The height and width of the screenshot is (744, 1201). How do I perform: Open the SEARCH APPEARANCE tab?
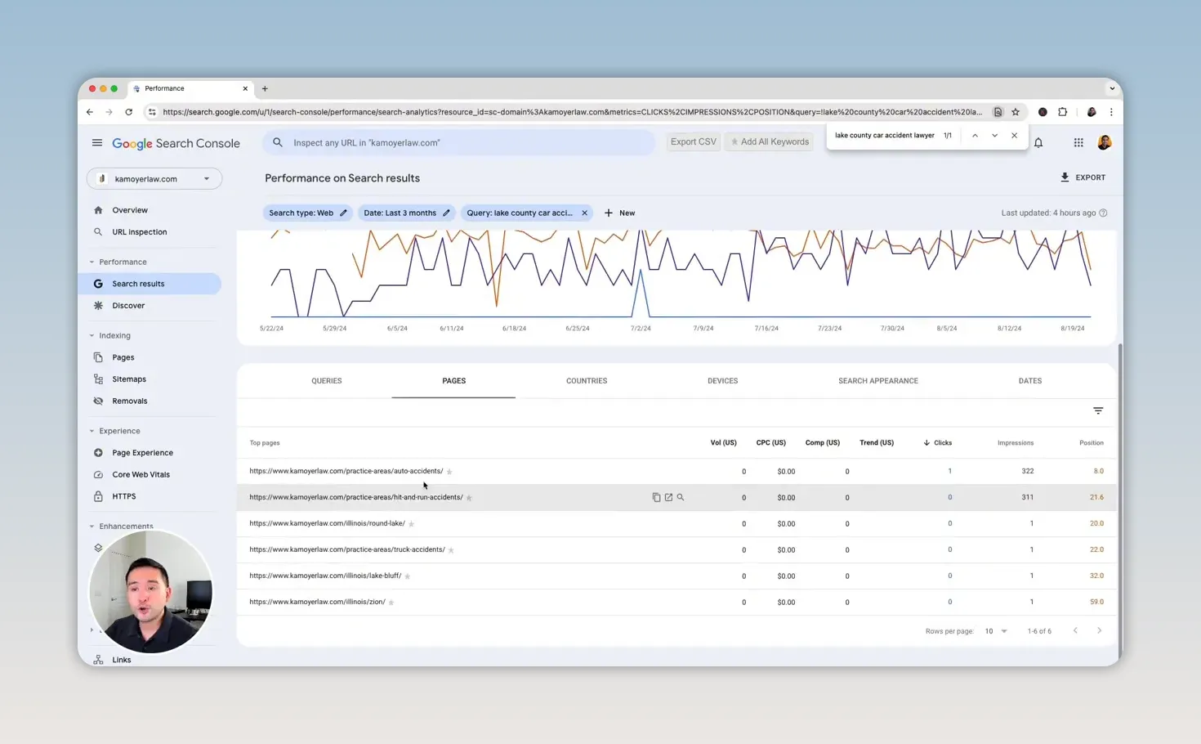tap(878, 381)
